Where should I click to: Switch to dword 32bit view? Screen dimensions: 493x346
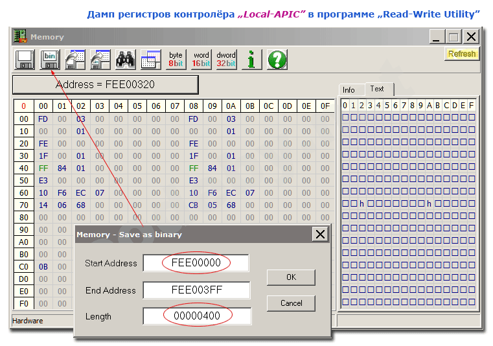pos(226,59)
